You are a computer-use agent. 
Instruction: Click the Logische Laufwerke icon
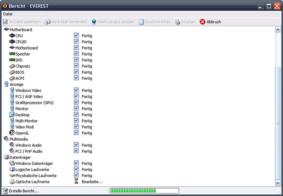(12, 169)
